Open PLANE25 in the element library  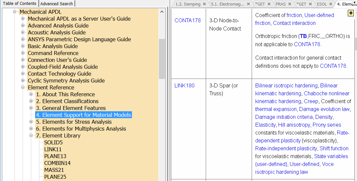55,177
